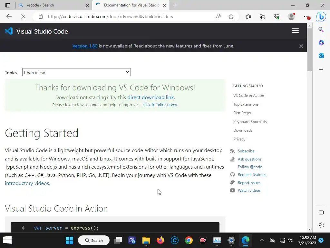The width and height of the screenshot is (330, 248).
Task: Activate the Read aloud icon
Action: pyautogui.click(x=218, y=16)
